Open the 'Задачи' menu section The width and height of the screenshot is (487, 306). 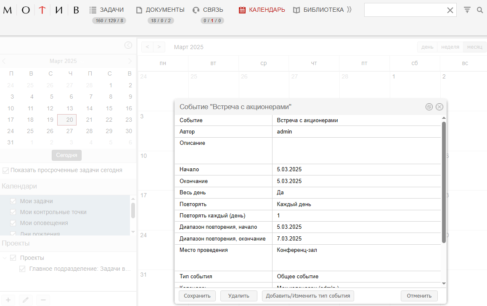coord(107,10)
